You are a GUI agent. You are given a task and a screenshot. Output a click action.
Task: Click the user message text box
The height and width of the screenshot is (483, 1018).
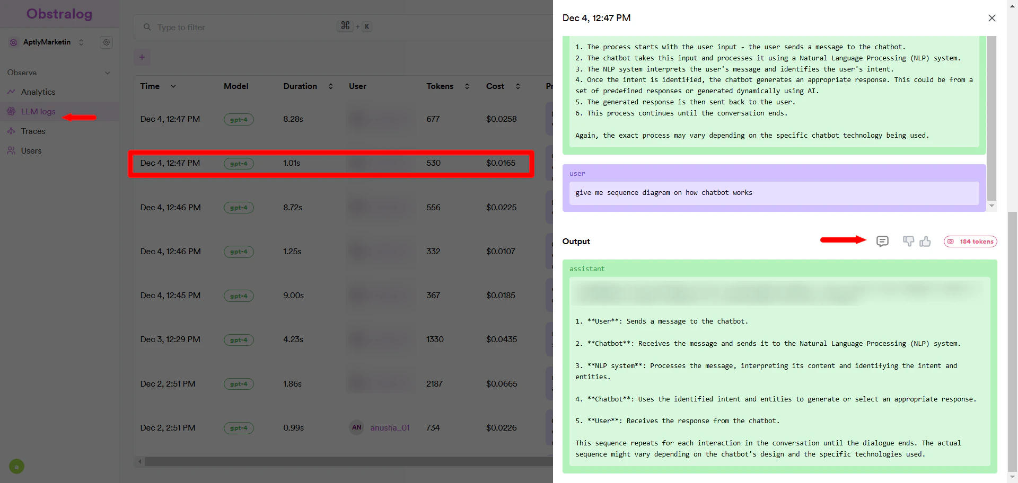pyautogui.click(x=774, y=193)
